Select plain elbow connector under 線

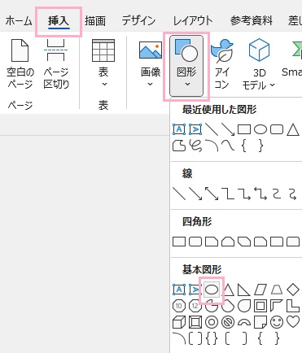click(x=228, y=194)
